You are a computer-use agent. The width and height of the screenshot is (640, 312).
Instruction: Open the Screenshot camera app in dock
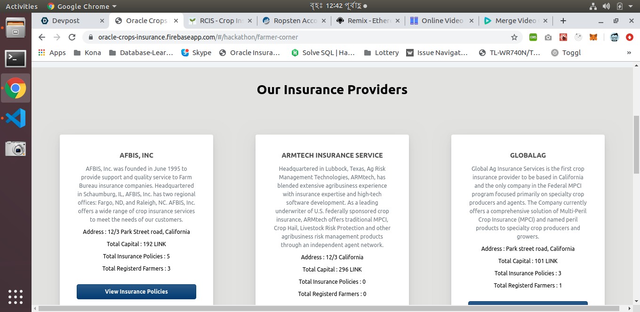16,149
